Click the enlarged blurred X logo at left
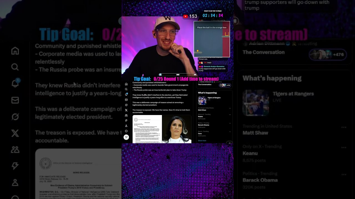Screen dimensions: 355x199 tap(15, 133)
